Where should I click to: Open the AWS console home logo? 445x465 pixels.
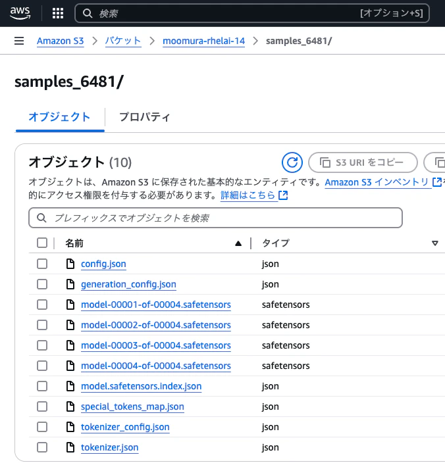[x=20, y=13]
